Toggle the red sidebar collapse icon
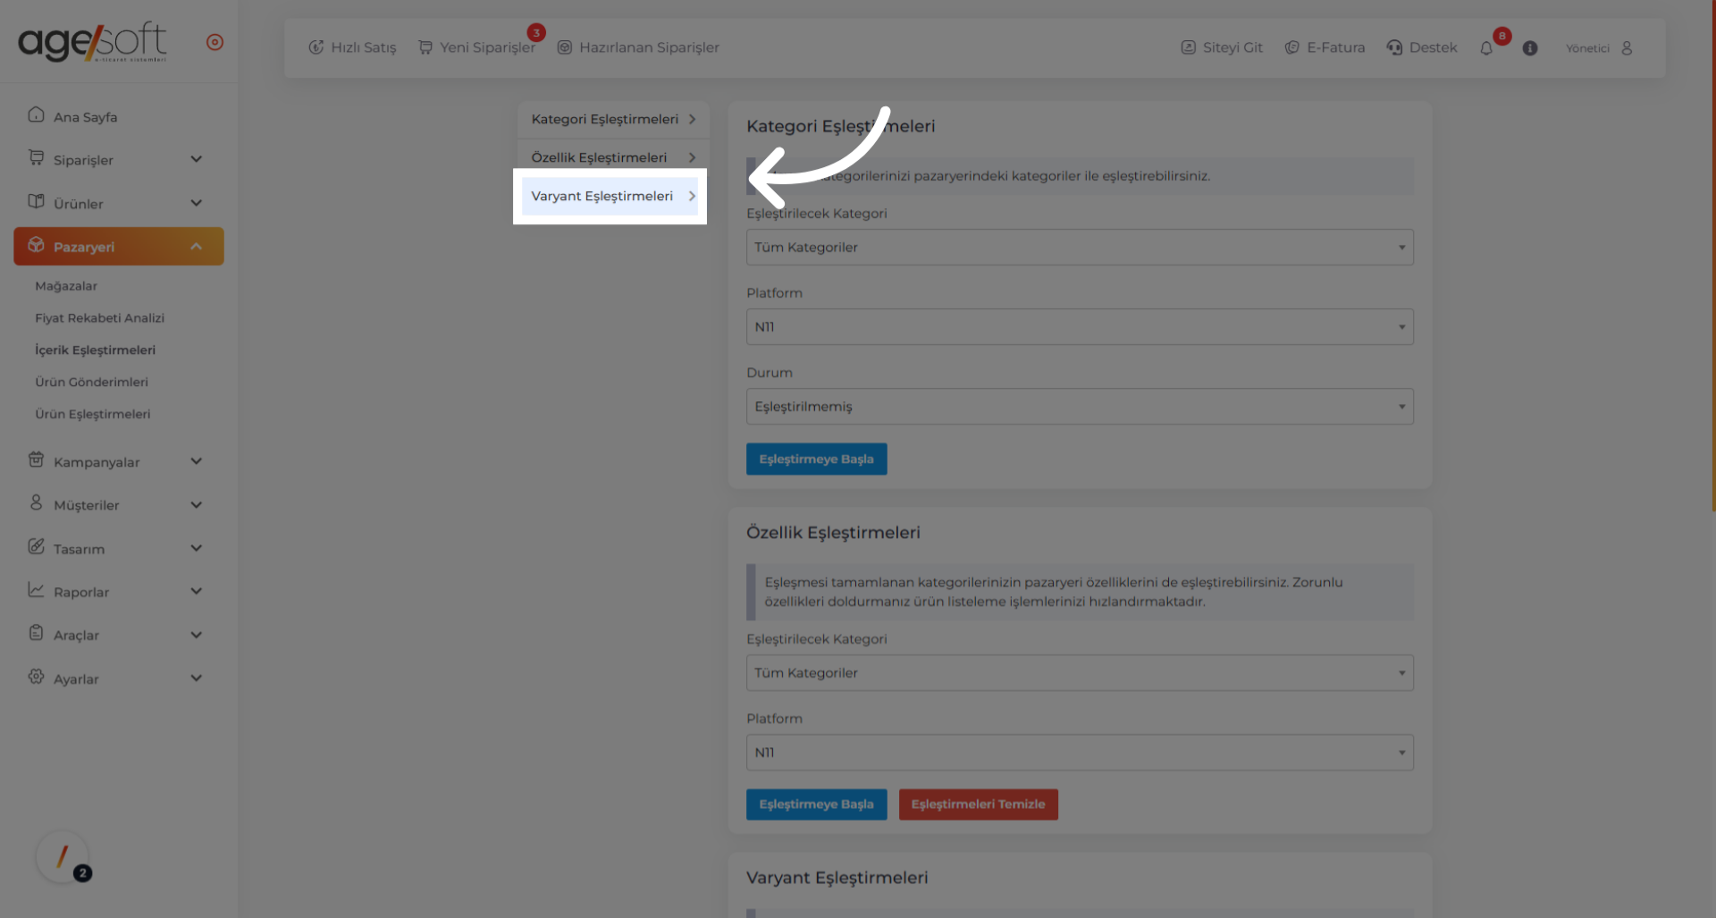Viewport: 1716px width, 918px height. pyautogui.click(x=214, y=42)
